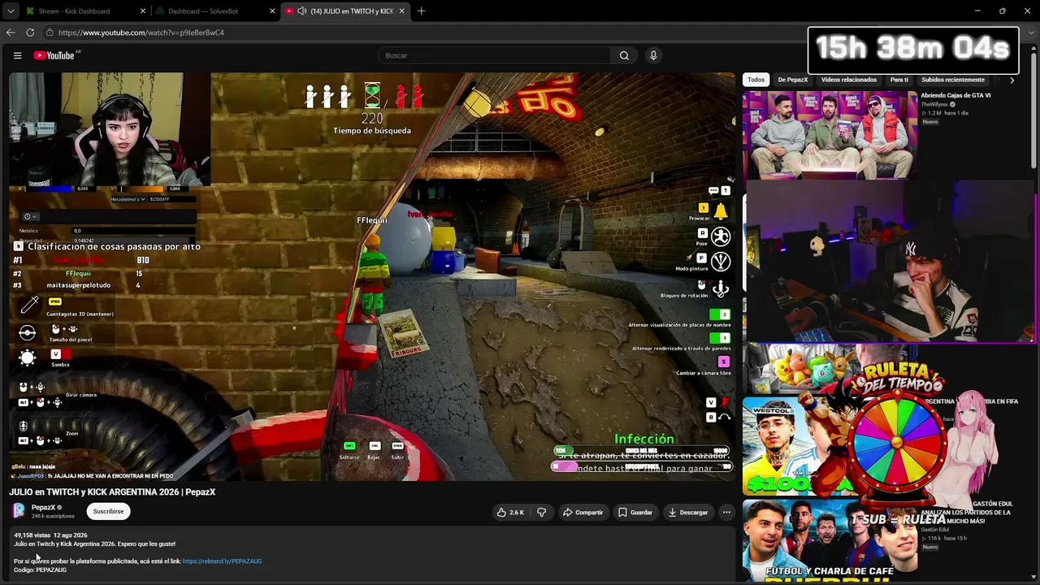Open a new browser tab
1040x585 pixels.
[421, 11]
